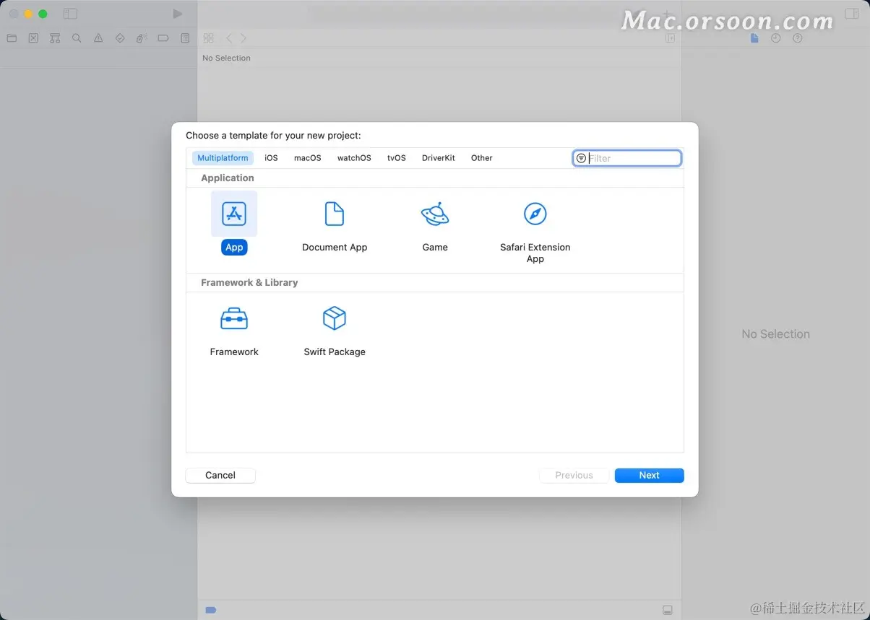Click the Cancel button
870x620 pixels.
click(x=220, y=475)
